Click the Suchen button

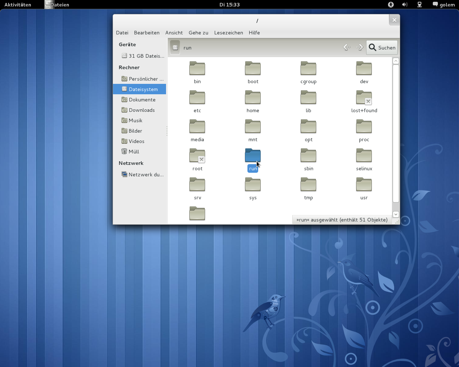[382, 47]
